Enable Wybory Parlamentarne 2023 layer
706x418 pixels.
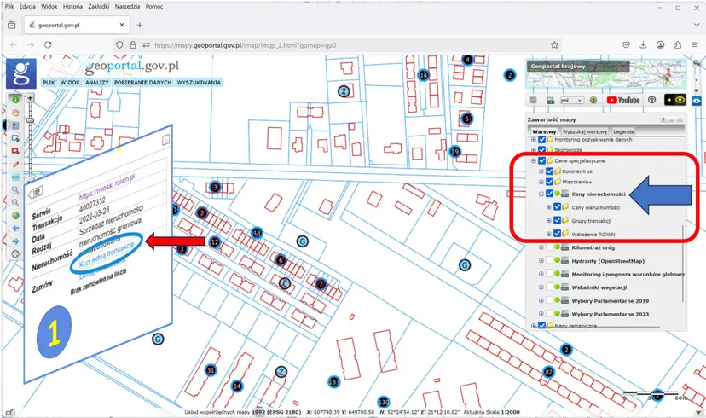(x=549, y=314)
